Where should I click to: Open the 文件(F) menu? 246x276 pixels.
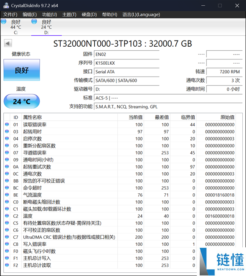10,14
